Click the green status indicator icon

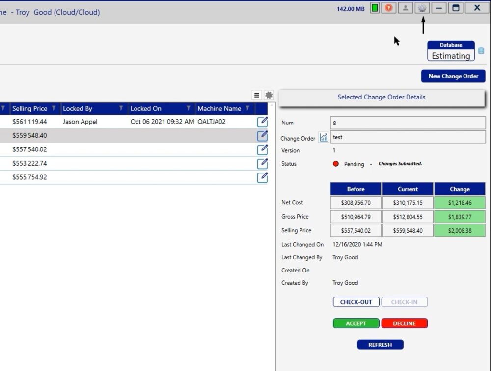pos(375,8)
